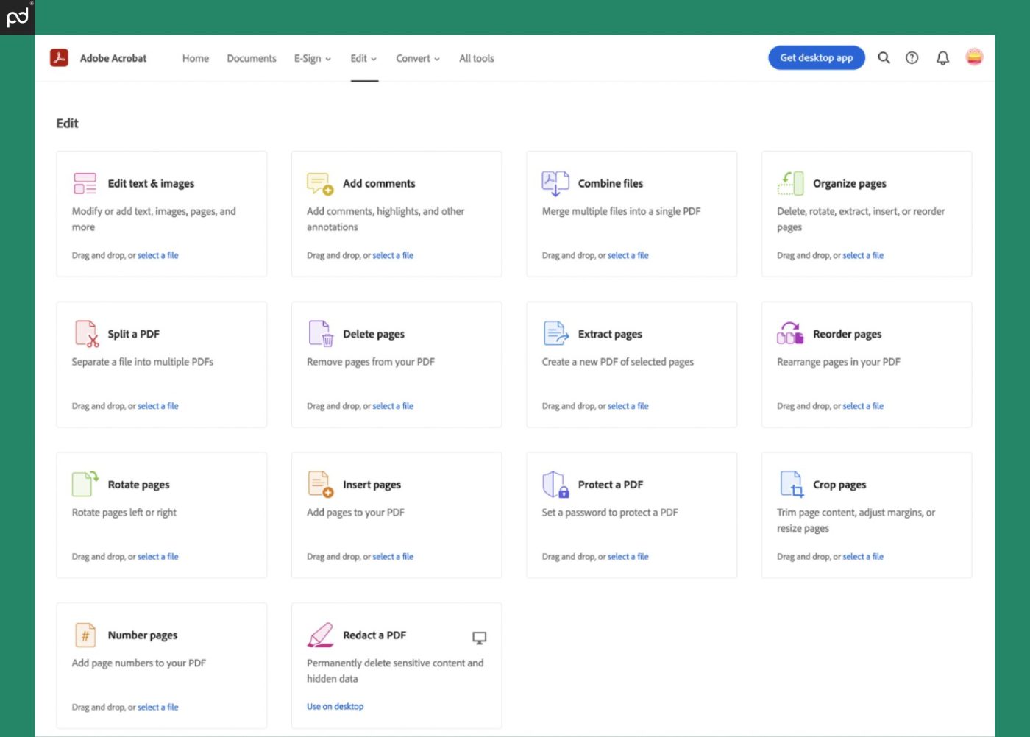Viewport: 1030px width, 737px height.
Task: Open the All tools menu item
Action: pos(476,59)
